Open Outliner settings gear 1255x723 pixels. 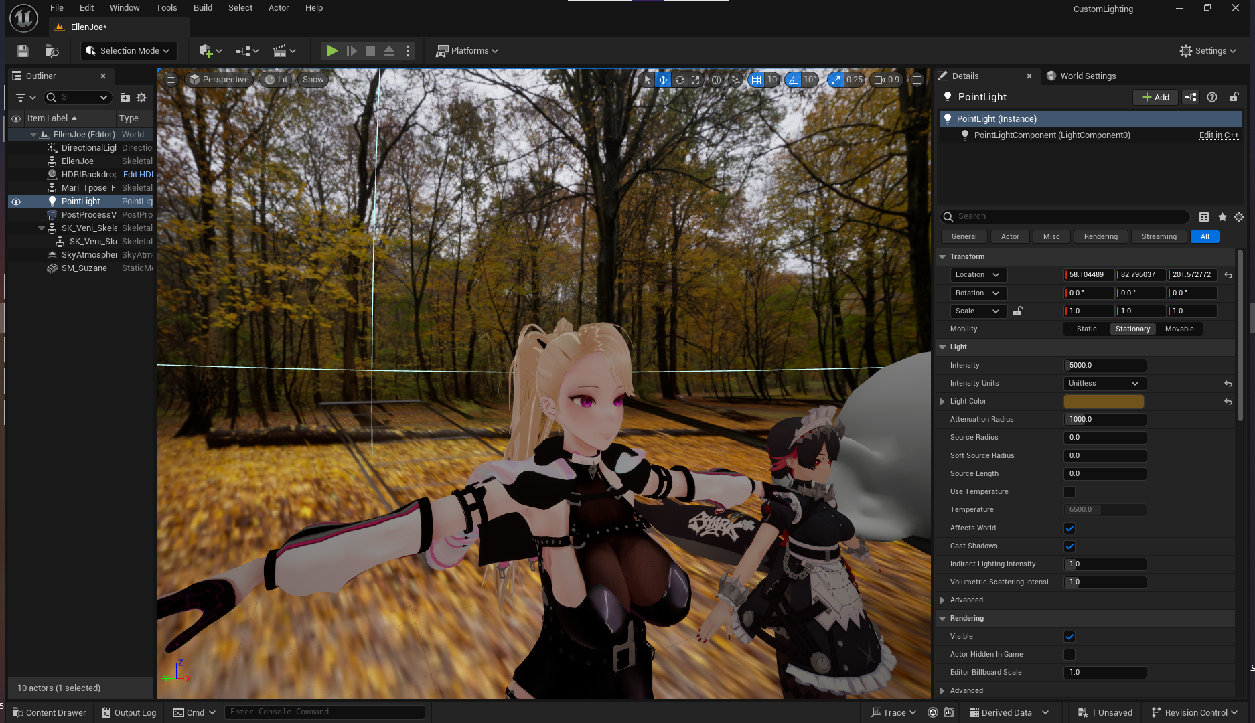point(141,98)
